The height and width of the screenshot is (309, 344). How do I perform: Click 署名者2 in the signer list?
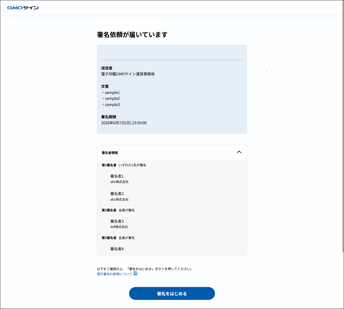(x=117, y=194)
